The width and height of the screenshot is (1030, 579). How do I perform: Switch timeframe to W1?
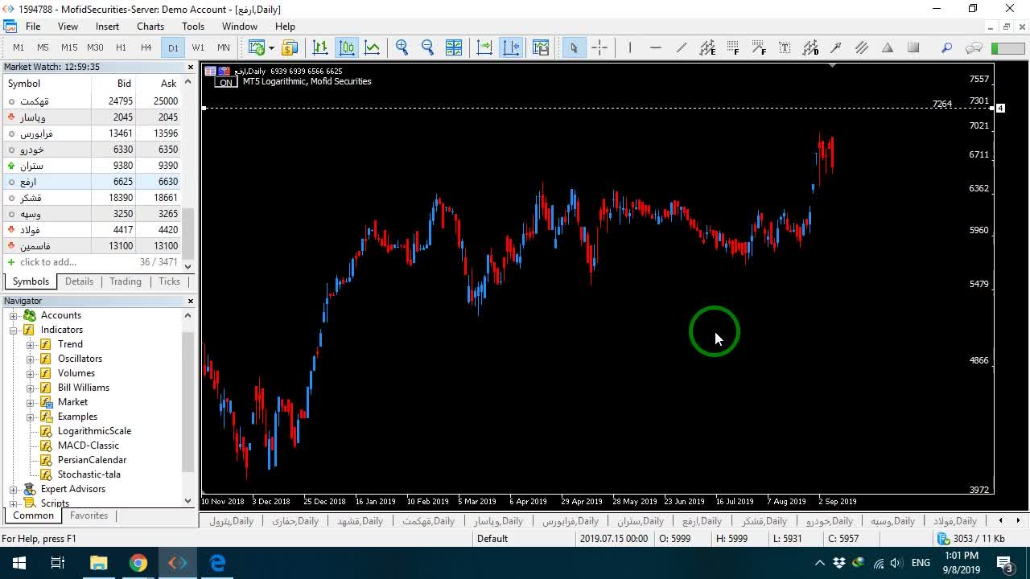(198, 47)
